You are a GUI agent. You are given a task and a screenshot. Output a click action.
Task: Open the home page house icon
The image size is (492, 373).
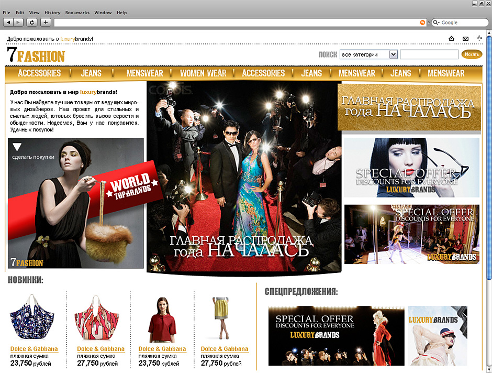point(452,39)
